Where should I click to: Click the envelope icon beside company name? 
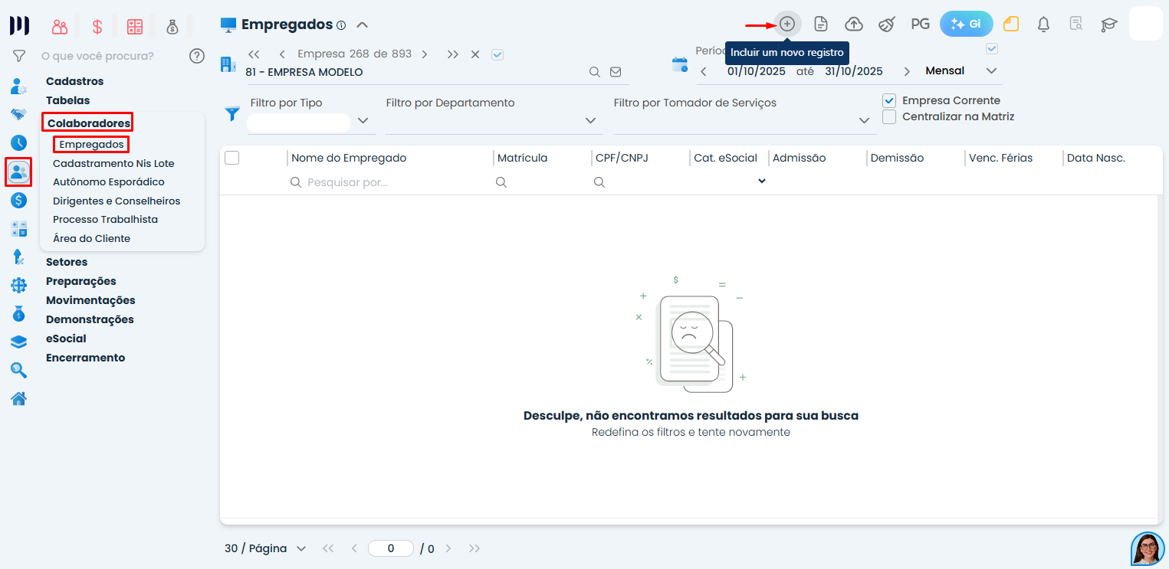click(616, 72)
